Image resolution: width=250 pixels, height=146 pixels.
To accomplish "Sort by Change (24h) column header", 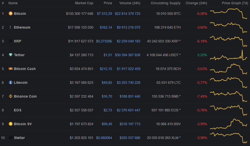I will (x=196, y=3).
